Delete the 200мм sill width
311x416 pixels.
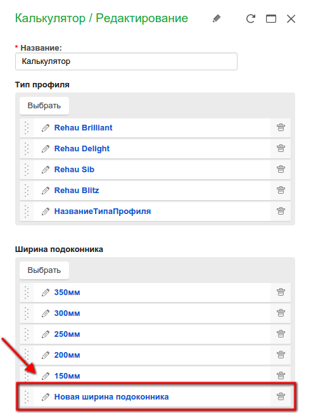point(281,355)
